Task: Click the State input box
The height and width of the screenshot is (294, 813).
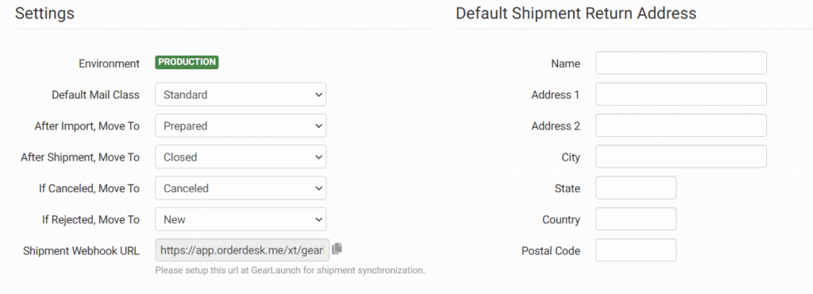Action: click(636, 188)
